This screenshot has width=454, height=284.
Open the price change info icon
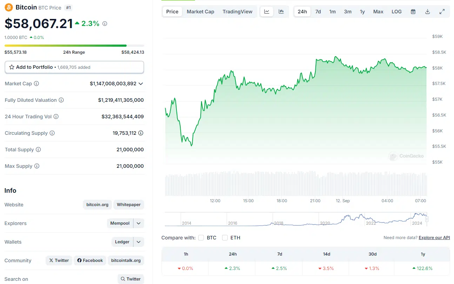[105, 24]
